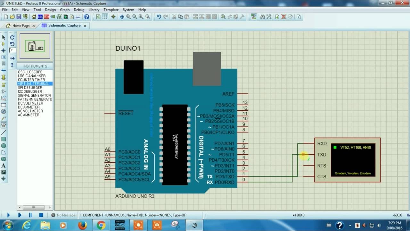Click the property assignment wrench icon
Viewport: 410px width, 231px height.
click(269, 17)
